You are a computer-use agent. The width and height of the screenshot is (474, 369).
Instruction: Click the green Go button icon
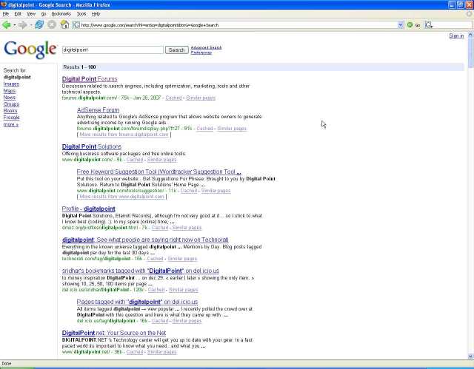(410, 25)
